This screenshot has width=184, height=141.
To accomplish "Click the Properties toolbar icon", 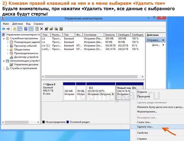I will pos(47,29).
